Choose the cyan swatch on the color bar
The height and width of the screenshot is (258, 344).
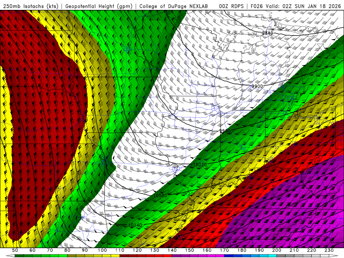point(272,256)
